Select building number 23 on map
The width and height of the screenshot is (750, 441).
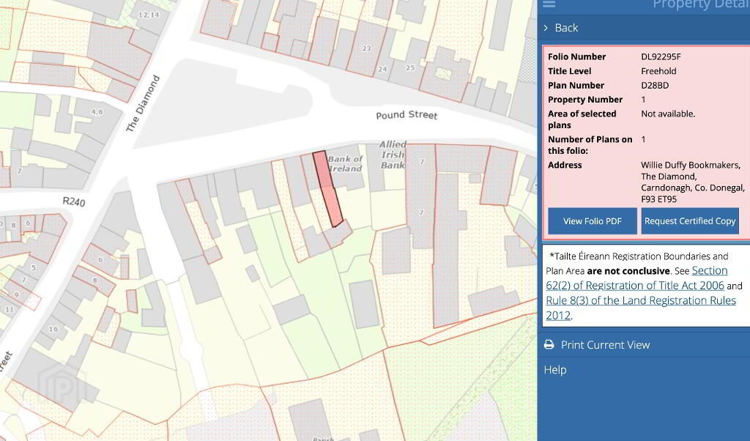tap(366, 49)
